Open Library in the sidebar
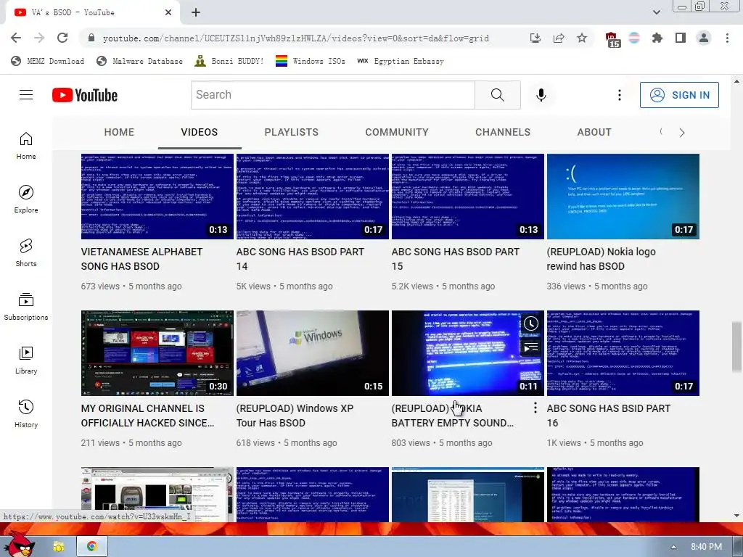This screenshot has width=743, height=557. [26, 360]
